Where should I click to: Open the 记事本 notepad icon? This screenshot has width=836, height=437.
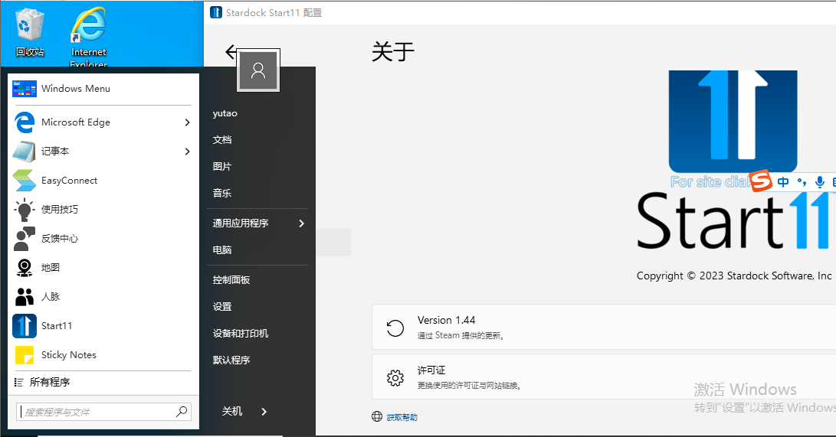(24, 152)
